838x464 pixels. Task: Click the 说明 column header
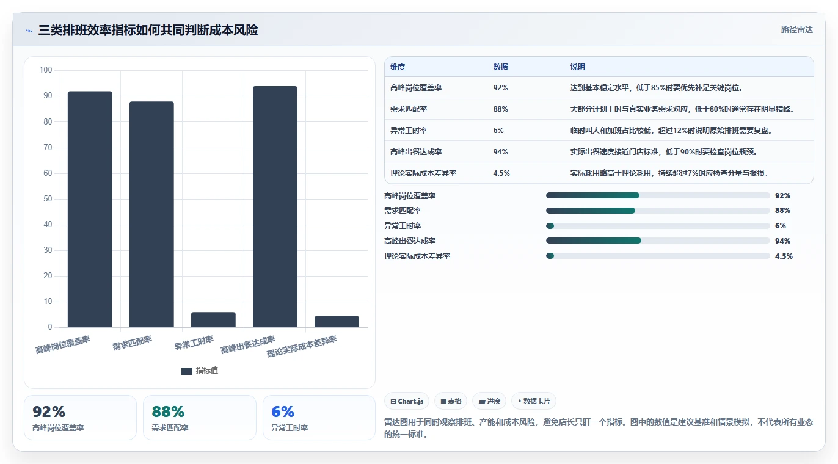[x=578, y=67]
